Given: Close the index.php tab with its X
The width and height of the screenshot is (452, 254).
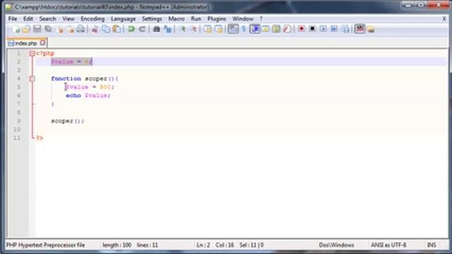Looking at the screenshot, I should [42, 43].
